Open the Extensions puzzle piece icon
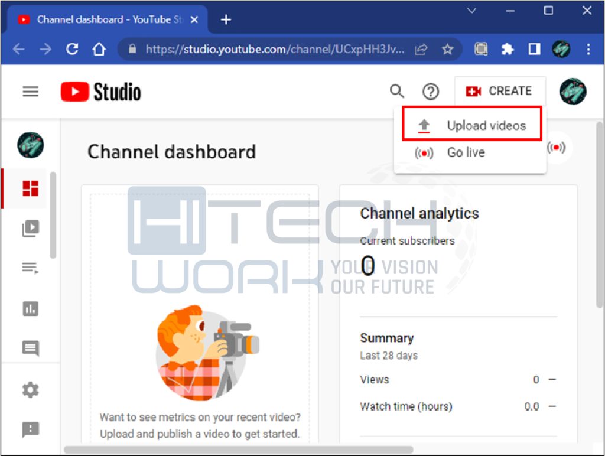Screen dimensions: 605x456 [x=508, y=49]
